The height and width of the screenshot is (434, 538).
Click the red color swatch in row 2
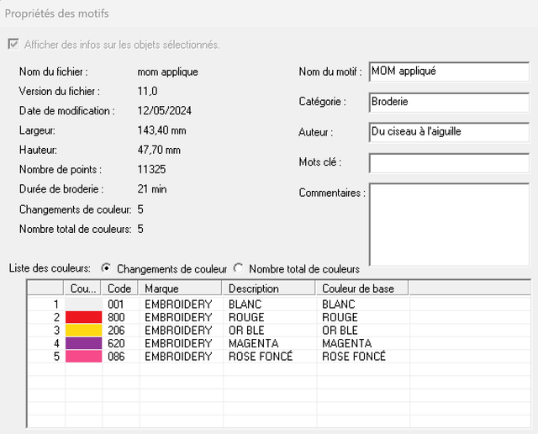tap(84, 317)
